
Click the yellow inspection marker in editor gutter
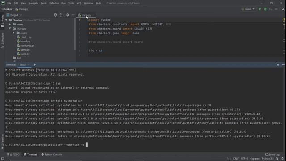pos(284,19)
